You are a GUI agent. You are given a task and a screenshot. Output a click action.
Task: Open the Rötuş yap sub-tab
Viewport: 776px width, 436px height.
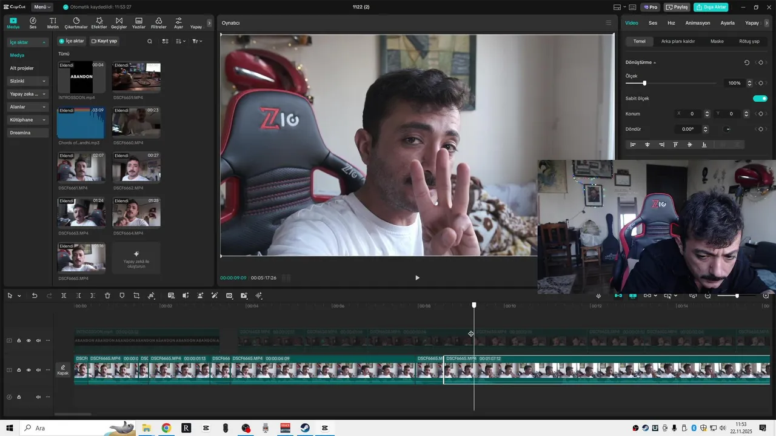click(x=749, y=41)
